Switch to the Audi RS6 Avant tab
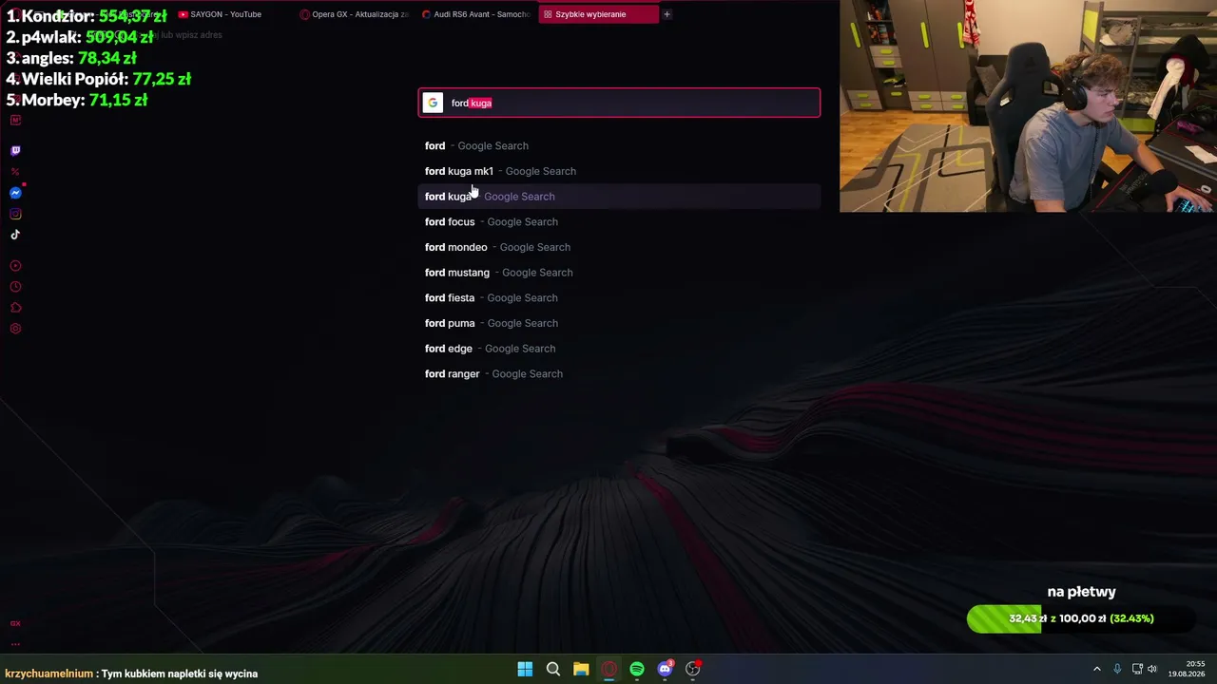The image size is (1217, 684). point(475,14)
